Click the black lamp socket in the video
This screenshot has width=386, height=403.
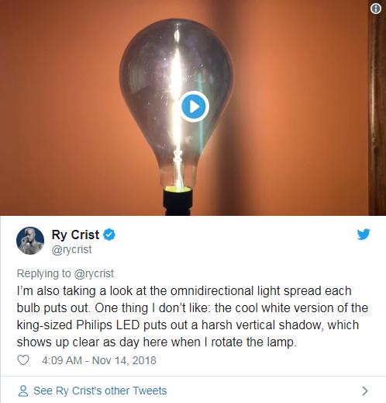[x=177, y=202]
